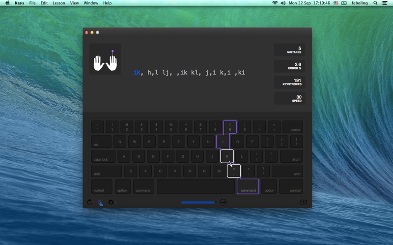Open the Lesson menu
The image size is (393, 245).
coord(58,3)
